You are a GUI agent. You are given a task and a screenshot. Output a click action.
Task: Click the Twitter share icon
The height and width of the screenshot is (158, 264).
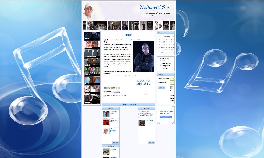[109, 88]
